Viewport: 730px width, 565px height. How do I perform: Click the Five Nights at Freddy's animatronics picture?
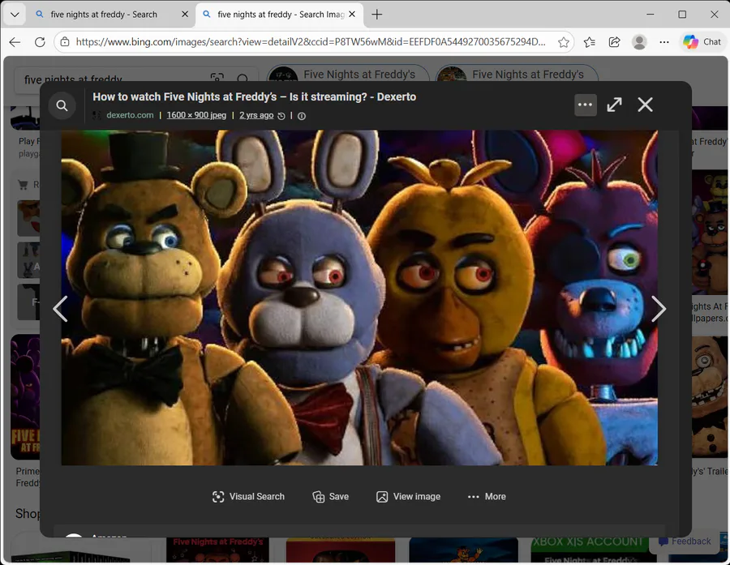(359, 297)
